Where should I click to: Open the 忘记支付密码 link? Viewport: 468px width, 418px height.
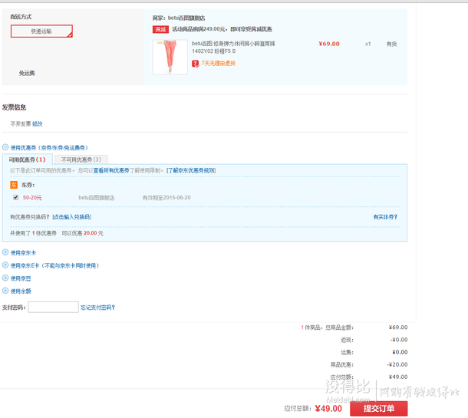tap(98, 308)
